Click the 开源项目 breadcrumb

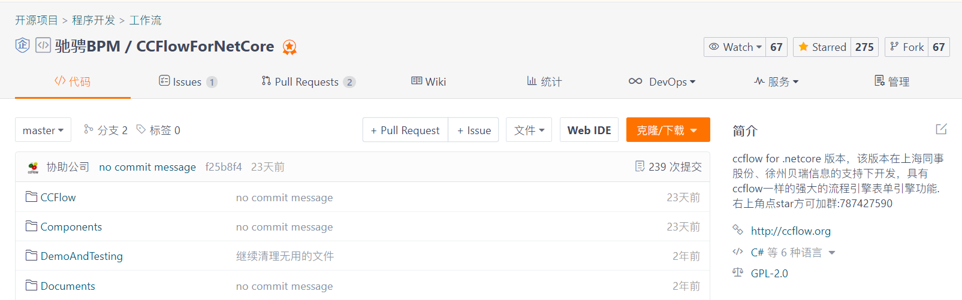click(x=37, y=20)
